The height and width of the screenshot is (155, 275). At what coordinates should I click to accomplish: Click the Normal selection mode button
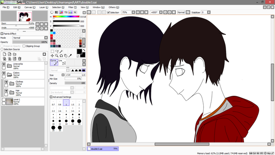click(x=181, y=12)
